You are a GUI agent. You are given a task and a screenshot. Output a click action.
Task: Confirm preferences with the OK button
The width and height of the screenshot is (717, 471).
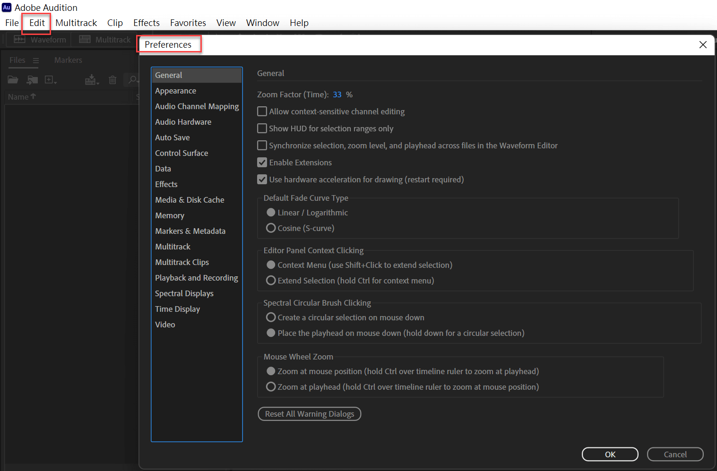tap(610, 454)
